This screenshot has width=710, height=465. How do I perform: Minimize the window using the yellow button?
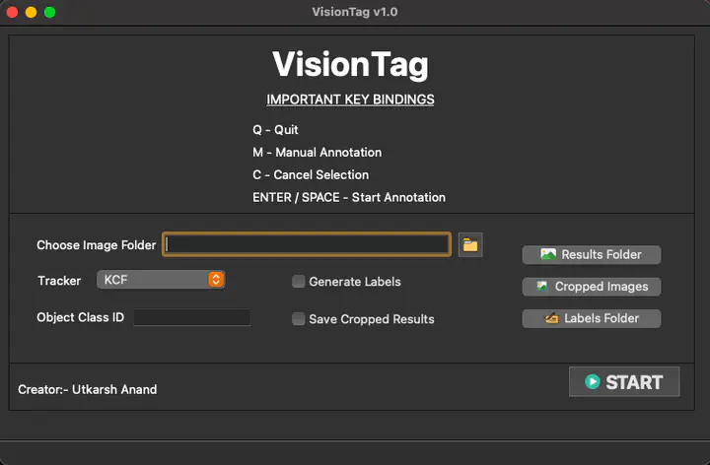coord(32,12)
